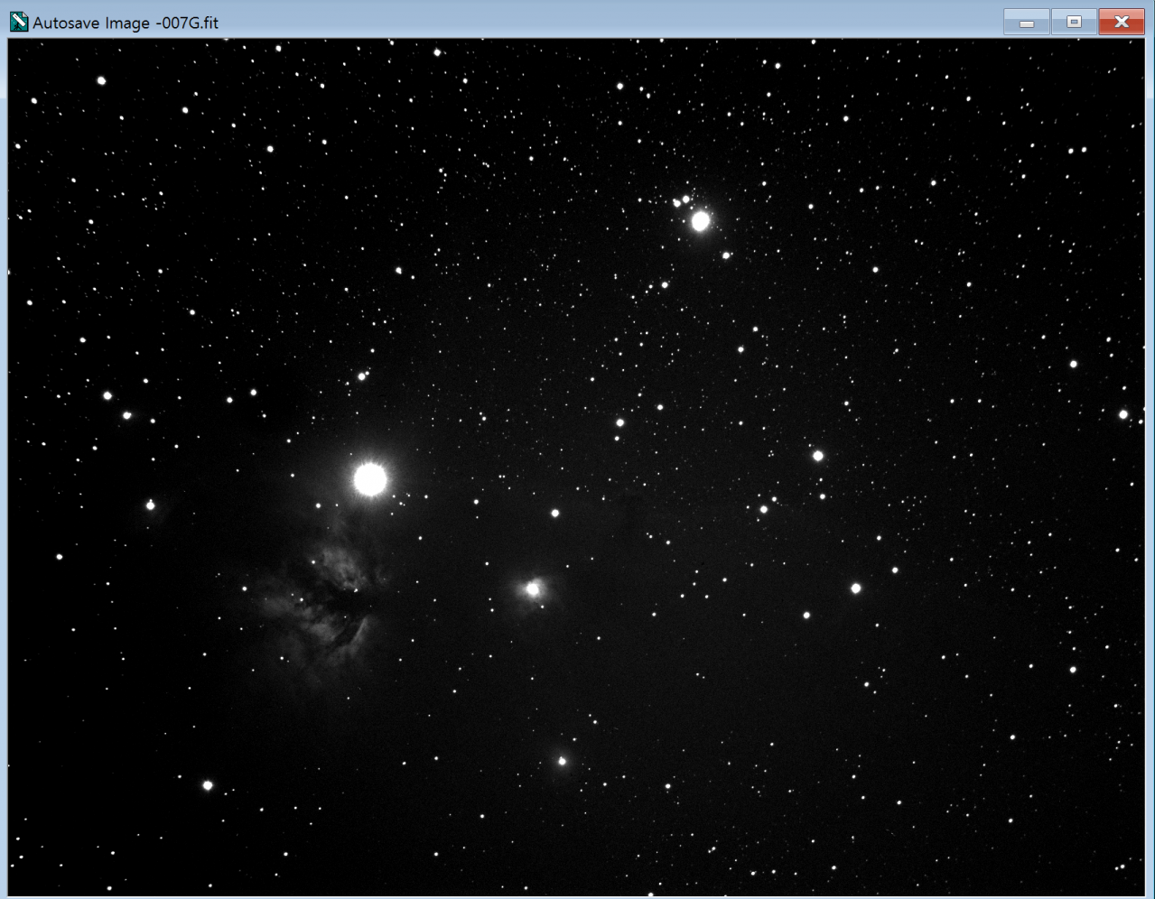Maximize the Autosave Image -007G.fit window
This screenshot has width=1155, height=899.
point(1074,22)
